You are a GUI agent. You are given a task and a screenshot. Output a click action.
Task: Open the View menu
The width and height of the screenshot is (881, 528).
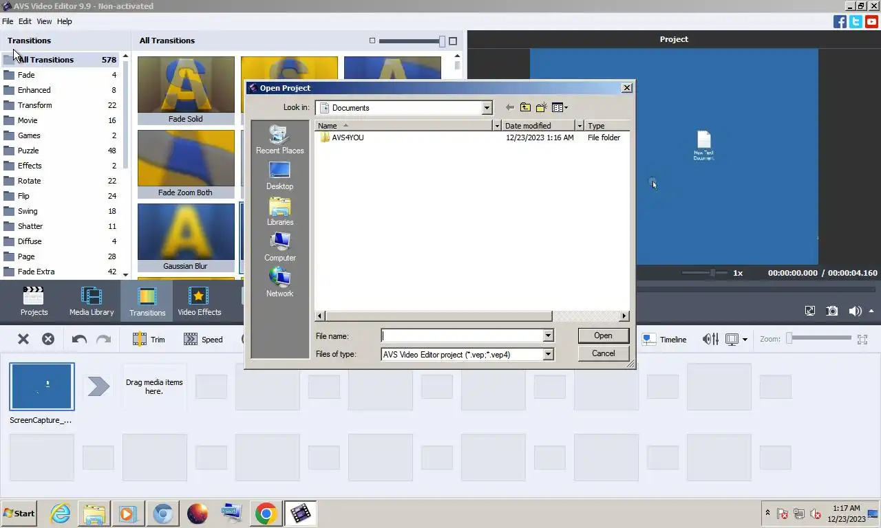tap(44, 21)
